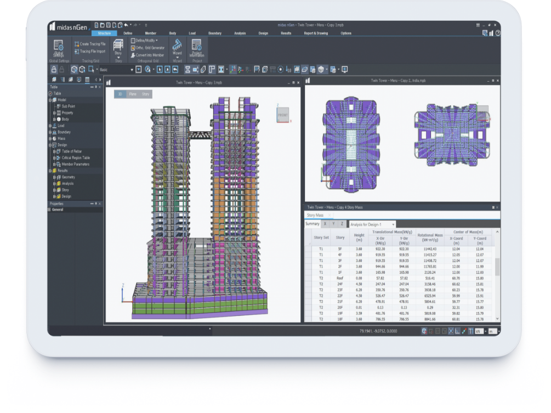Open Define/Modify dropdown in Orthogonal Grid
This screenshot has width=551, height=413.
144,41
